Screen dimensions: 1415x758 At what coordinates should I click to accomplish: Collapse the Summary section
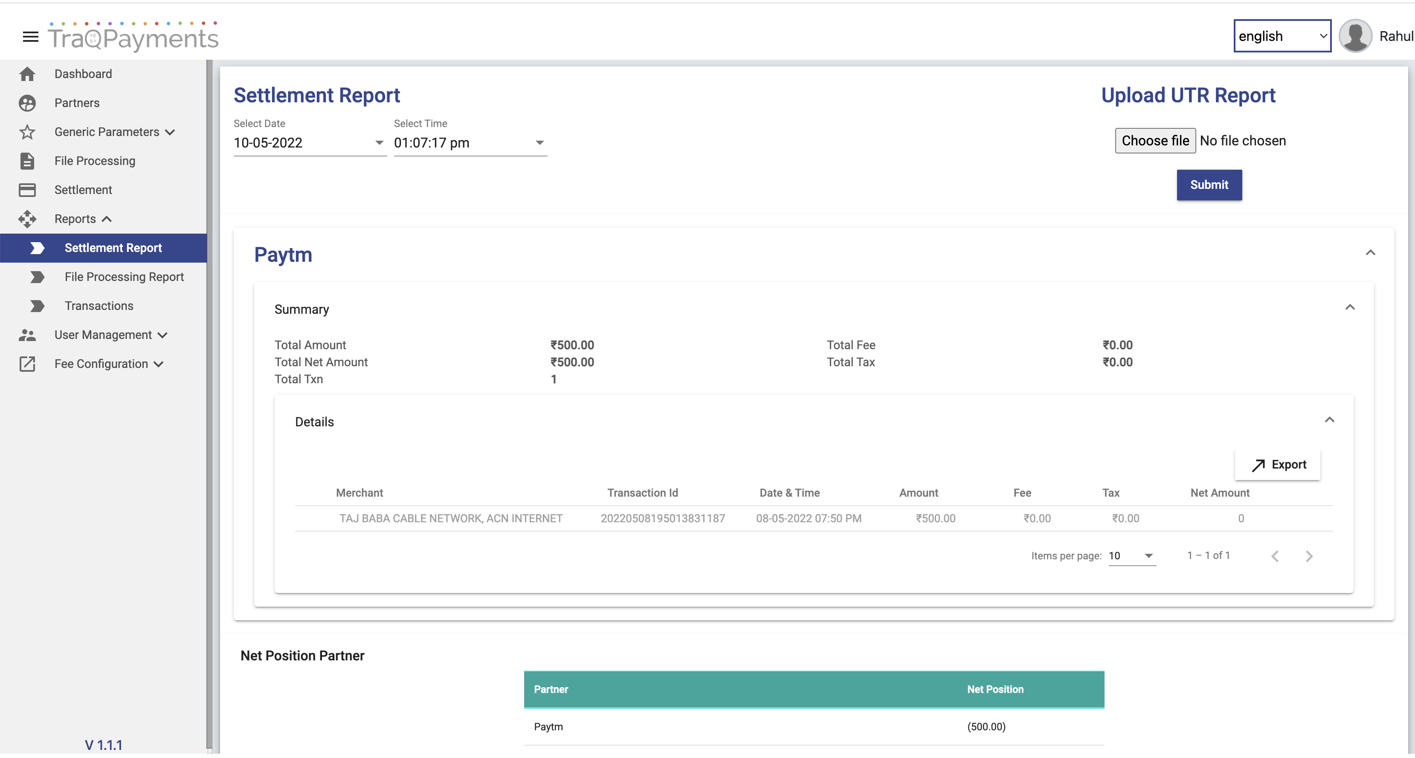[1350, 308]
